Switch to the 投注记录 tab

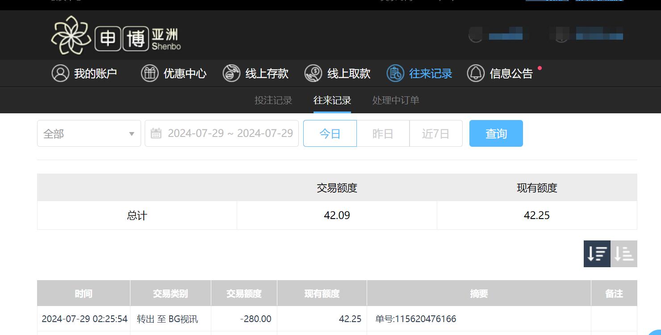tap(272, 100)
